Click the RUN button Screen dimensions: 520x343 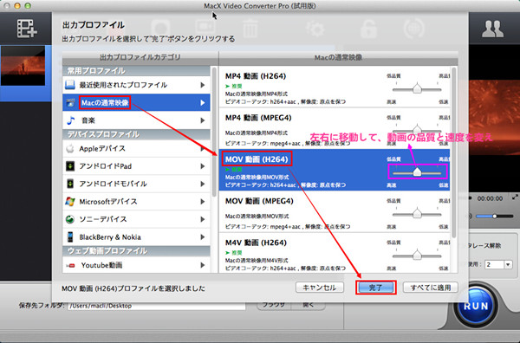[476, 305]
